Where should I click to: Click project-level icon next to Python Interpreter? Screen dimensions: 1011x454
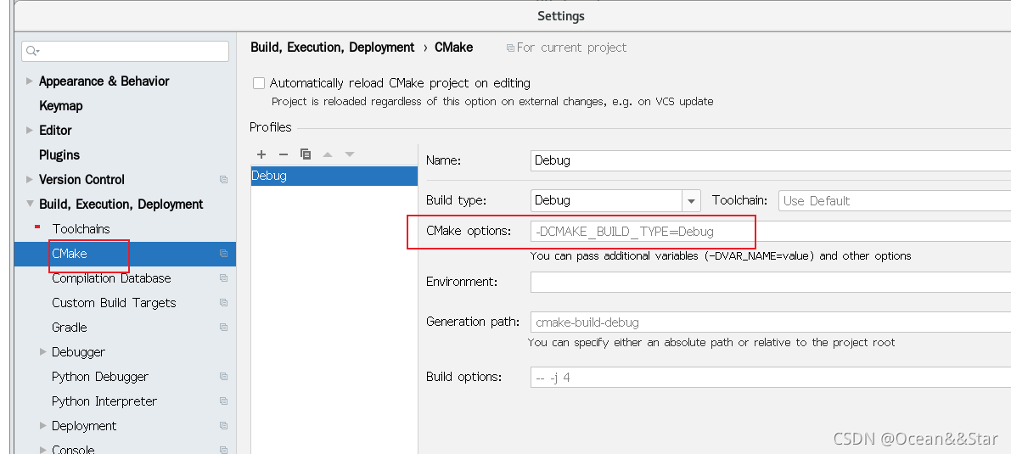click(224, 401)
